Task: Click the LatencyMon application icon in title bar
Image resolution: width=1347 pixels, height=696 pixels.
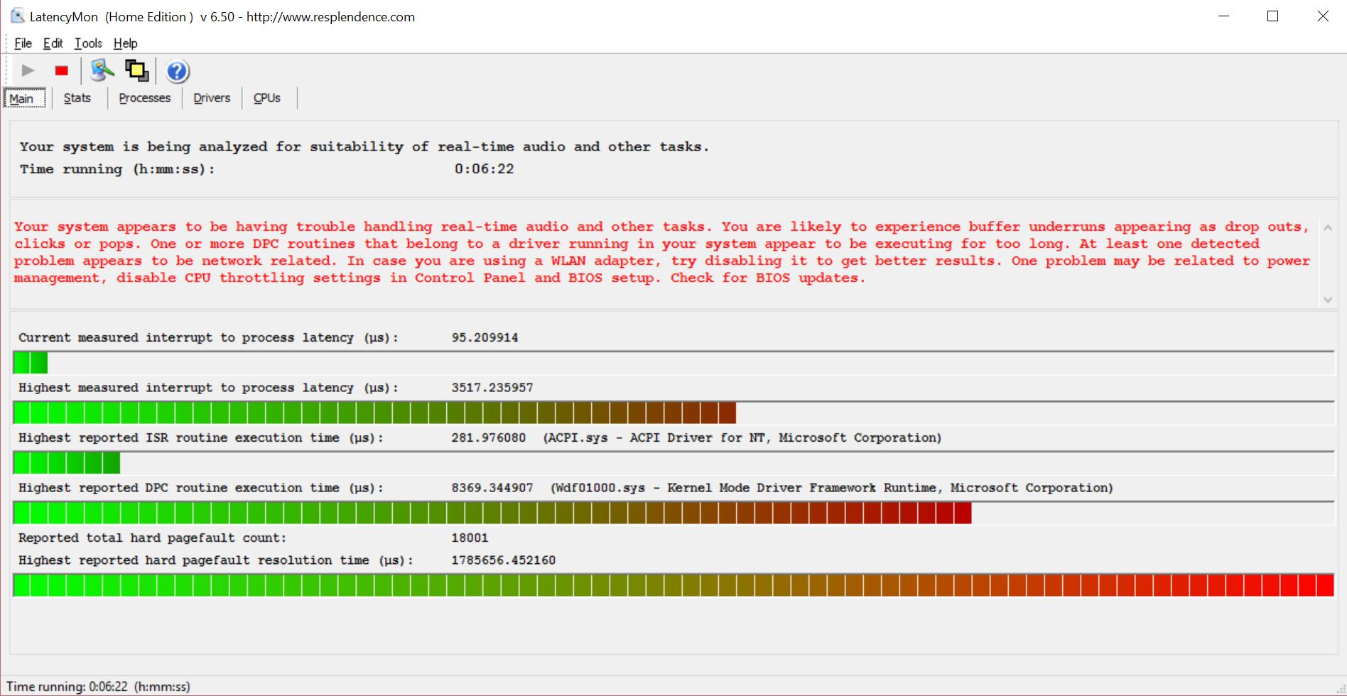Action: click(17, 16)
